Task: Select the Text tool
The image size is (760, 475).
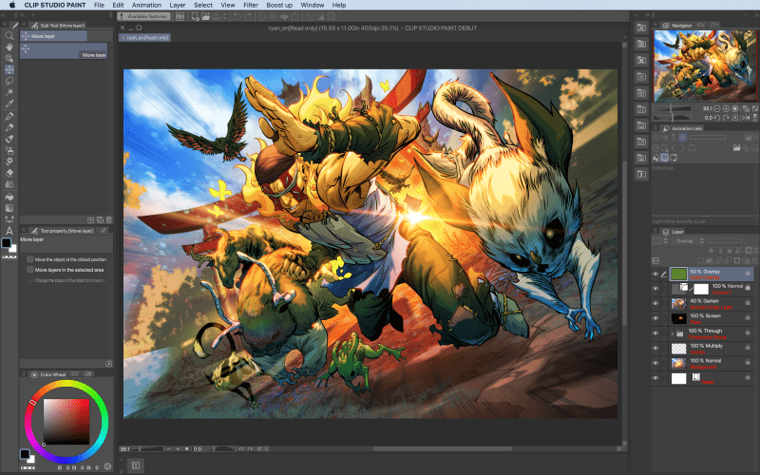Action: pos(9,231)
